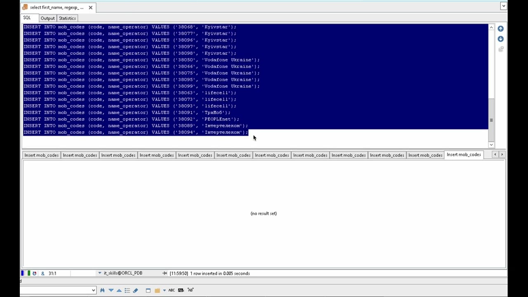Close the select first_name window tab
The width and height of the screenshot is (528, 297).
pyautogui.click(x=90, y=7)
